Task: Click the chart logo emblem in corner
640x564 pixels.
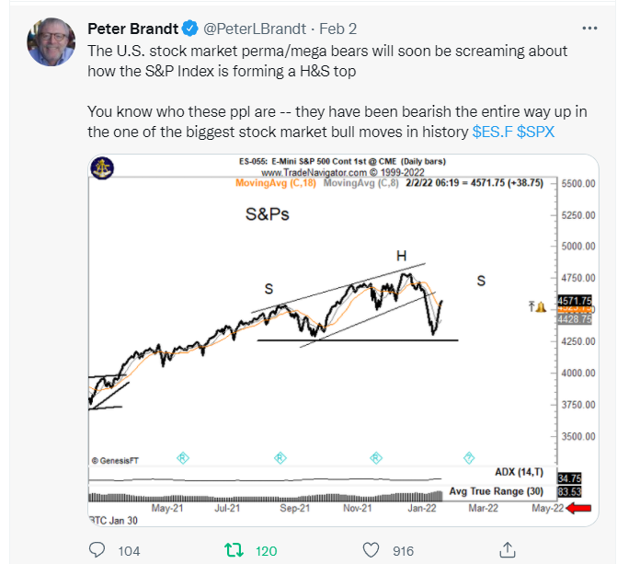Action: 100,168
